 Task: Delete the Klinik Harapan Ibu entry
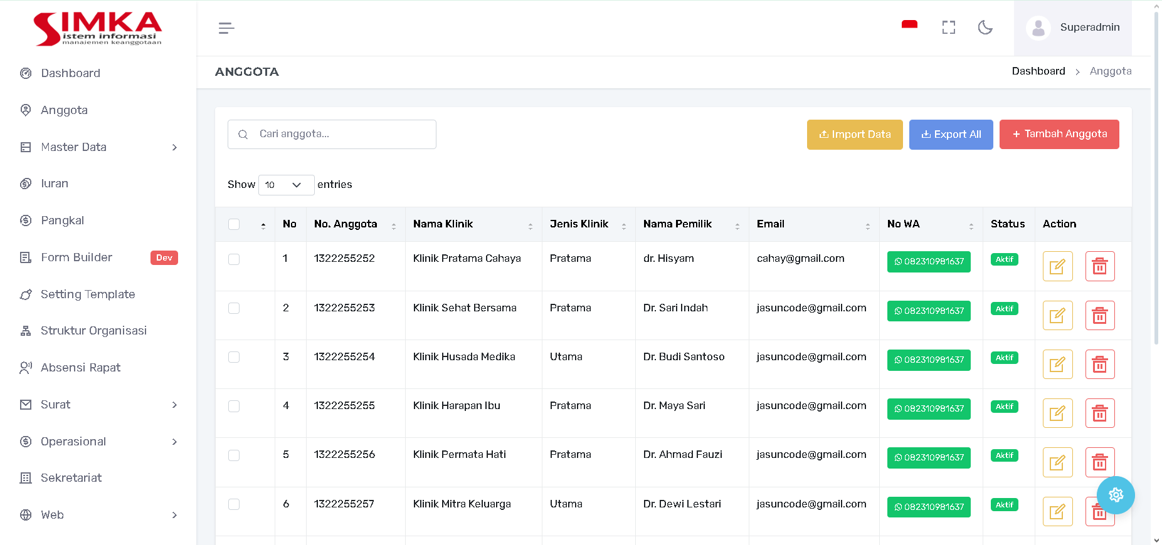[x=1099, y=413]
